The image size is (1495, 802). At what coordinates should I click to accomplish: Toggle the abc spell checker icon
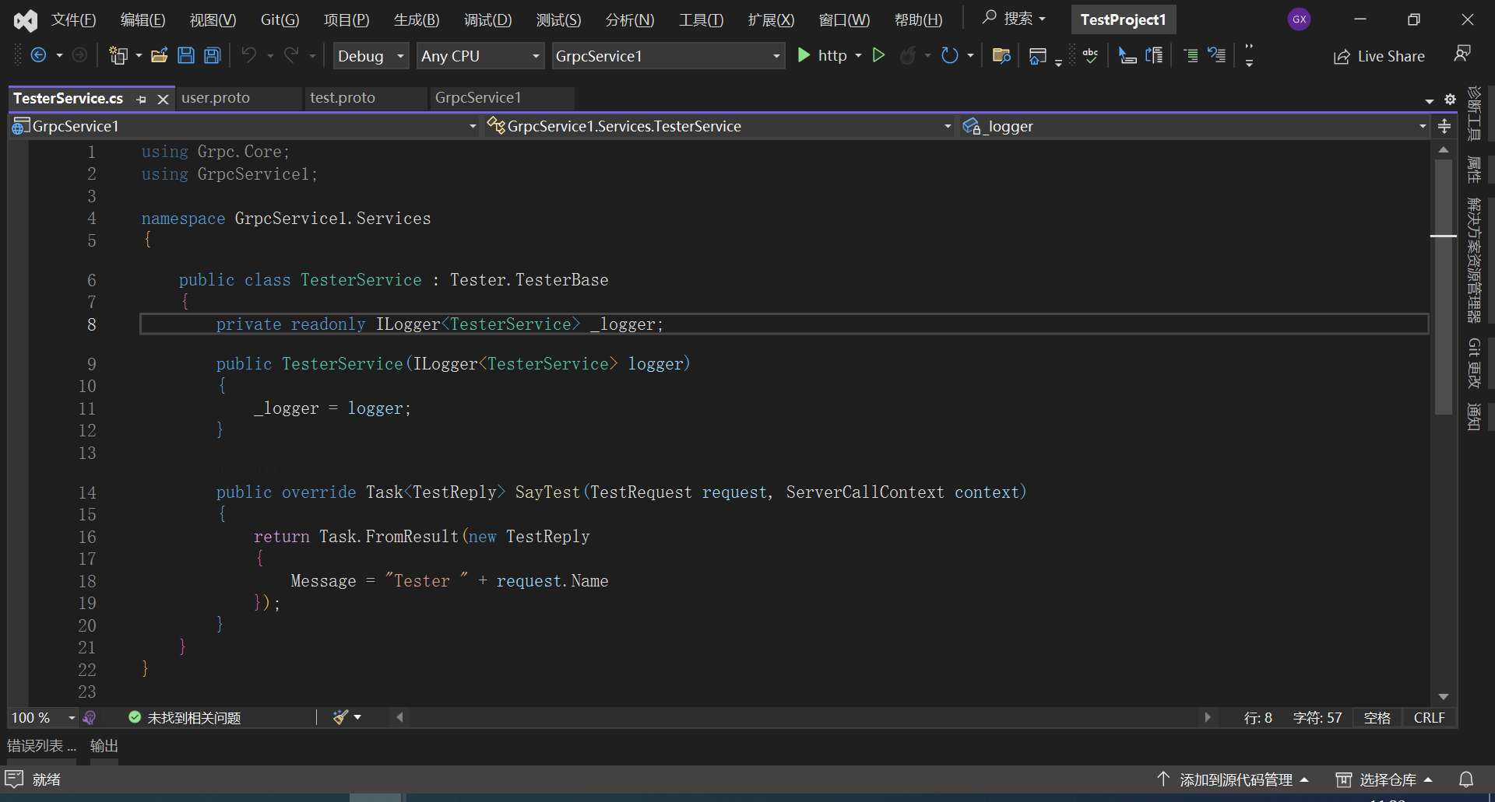coord(1090,55)
